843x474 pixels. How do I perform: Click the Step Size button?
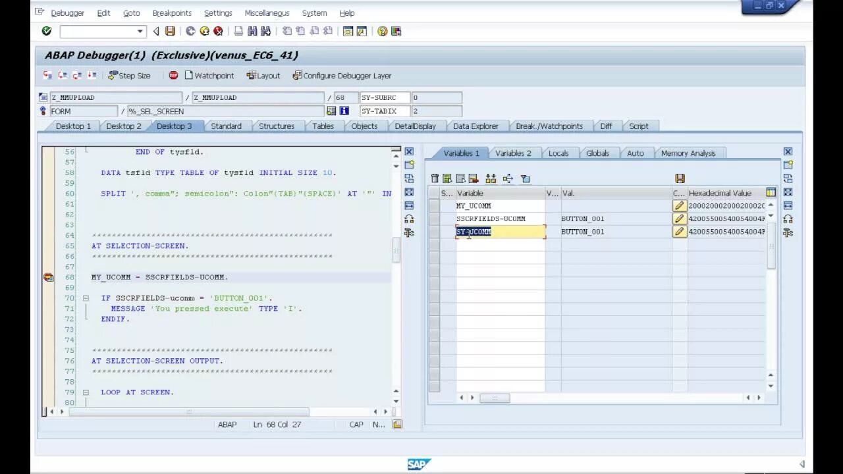tap(130, 75)
